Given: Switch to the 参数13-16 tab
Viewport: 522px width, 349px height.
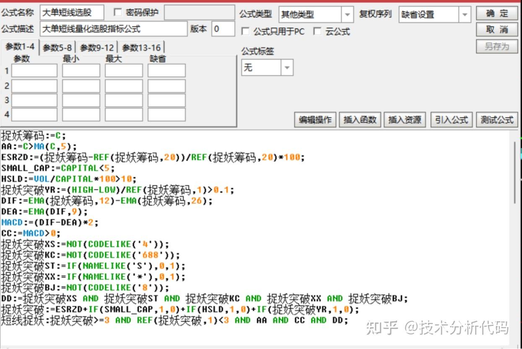Looking at the screenshot, I should 141,48.
